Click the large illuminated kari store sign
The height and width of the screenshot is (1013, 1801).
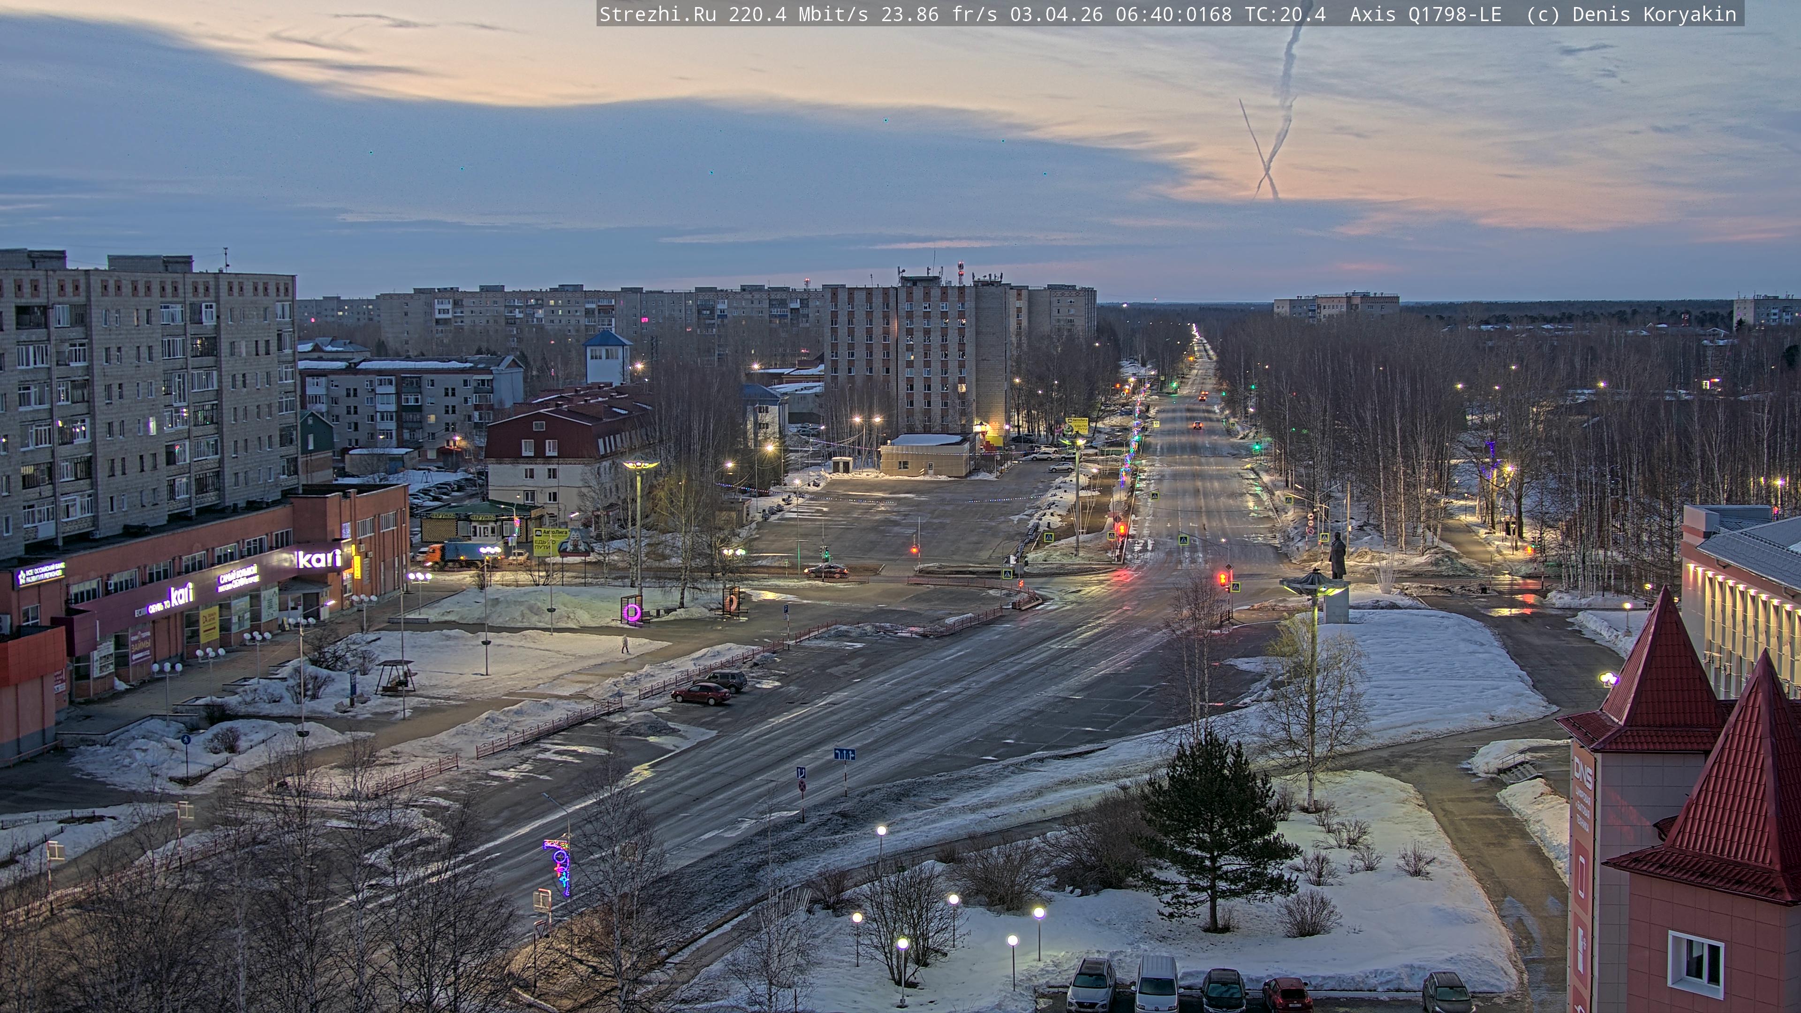coord(319,558)
